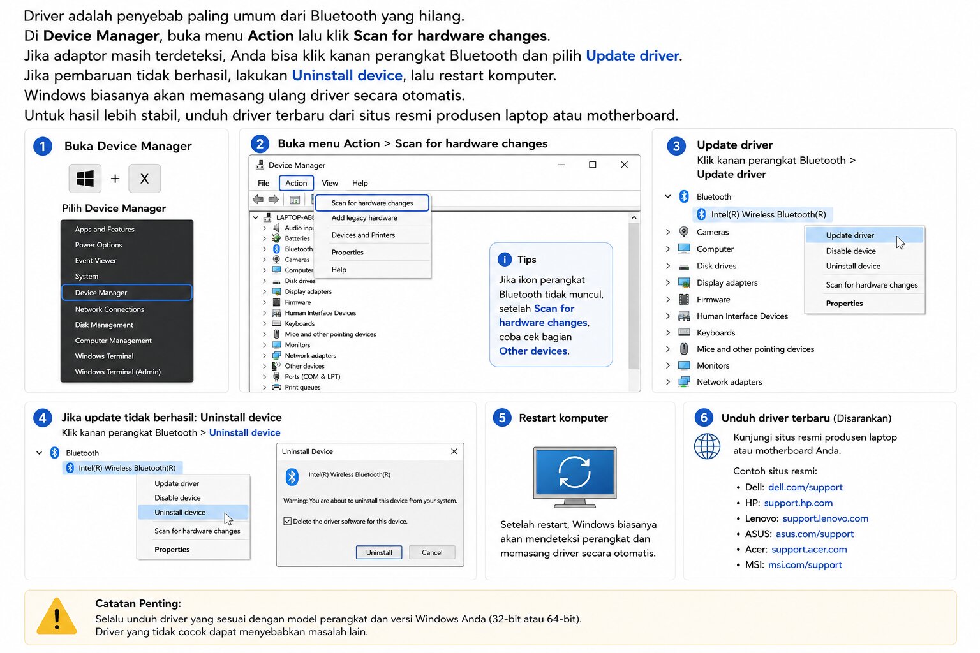Viewport: 980px width, 653px height.
Task: Click the Print queues printer icon
Action: tap(276, 388)
